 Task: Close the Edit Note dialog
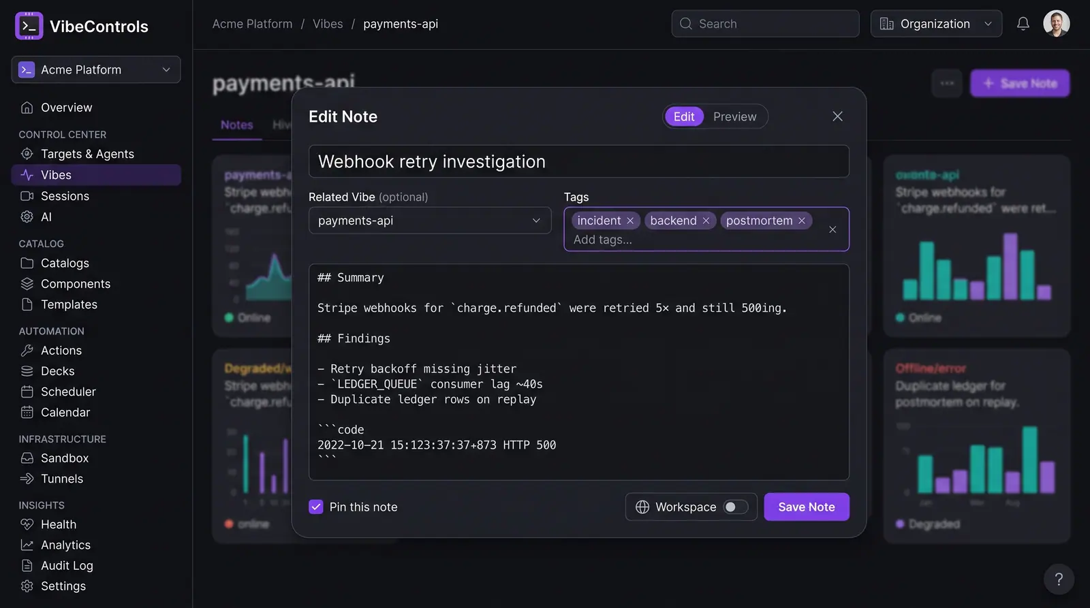tap(838, 116)
